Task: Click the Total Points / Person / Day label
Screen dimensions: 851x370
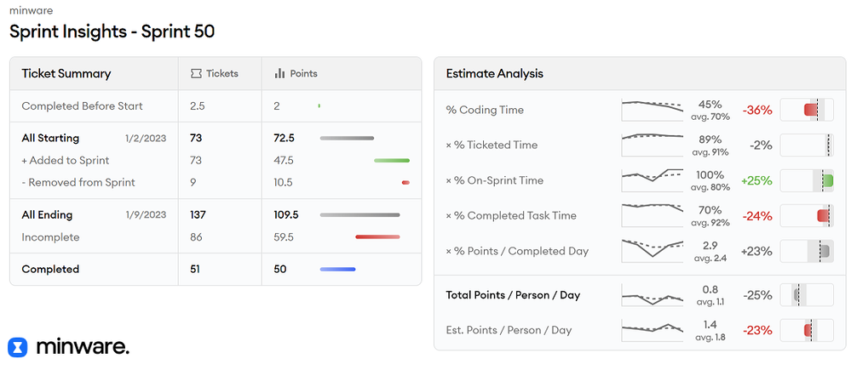Action: [513, 295]
